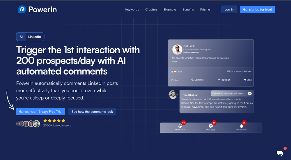Click '2000+ LinkedIn users' text
This screenshot has width=291, height=160.
click(57, 125)
